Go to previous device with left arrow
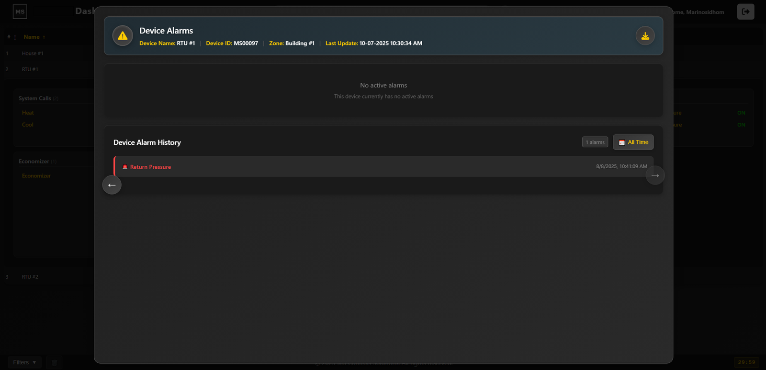The width and height of the screenshot is (766, 370). pos(112,185)
